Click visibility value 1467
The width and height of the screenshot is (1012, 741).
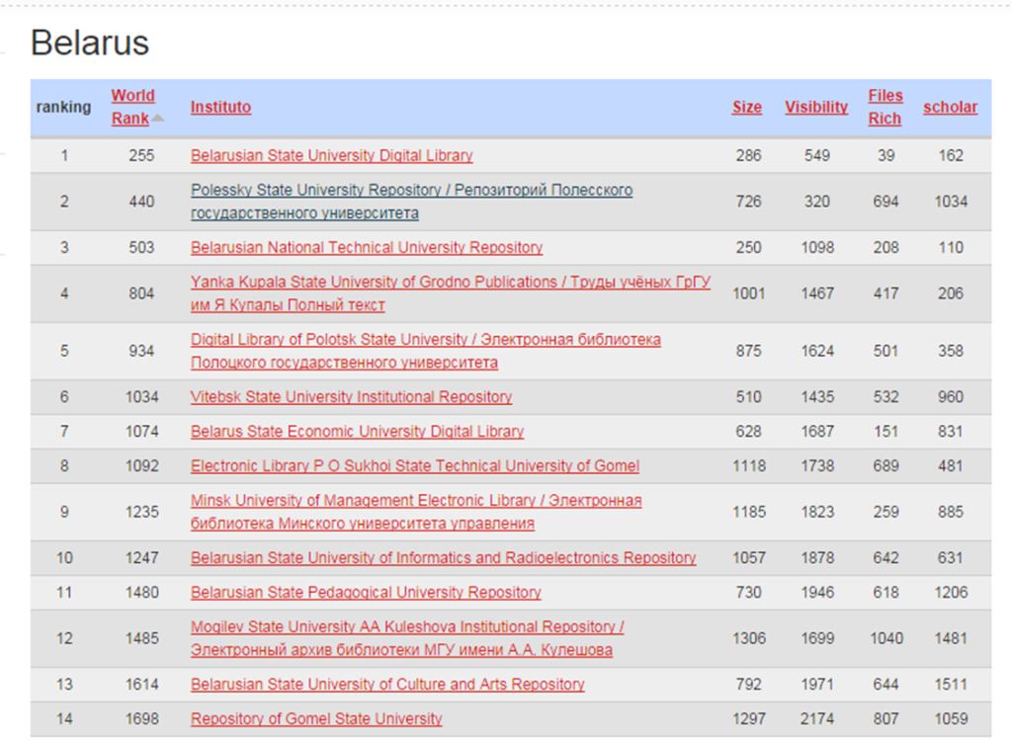point(817,293)
